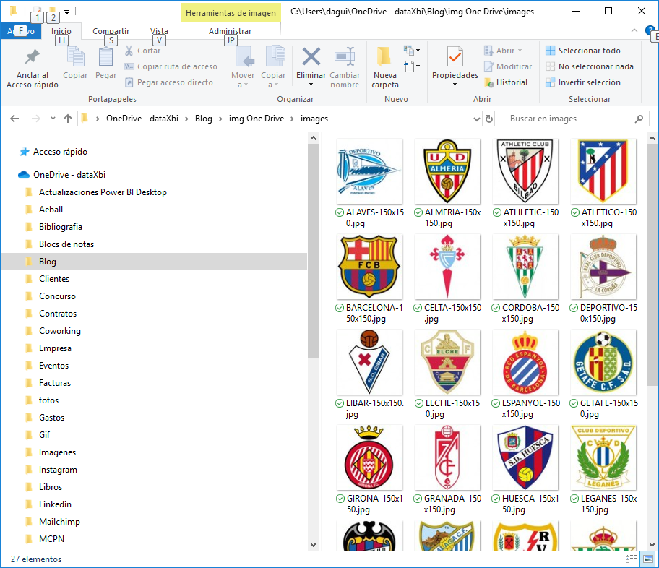This screenshot has height=568, width=659.
Task: Expand the address bar history dropdown
Action: (x=477, y=119)
